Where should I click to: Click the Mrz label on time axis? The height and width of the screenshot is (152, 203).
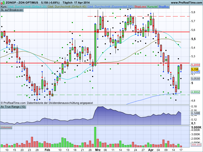pos(98,150)
